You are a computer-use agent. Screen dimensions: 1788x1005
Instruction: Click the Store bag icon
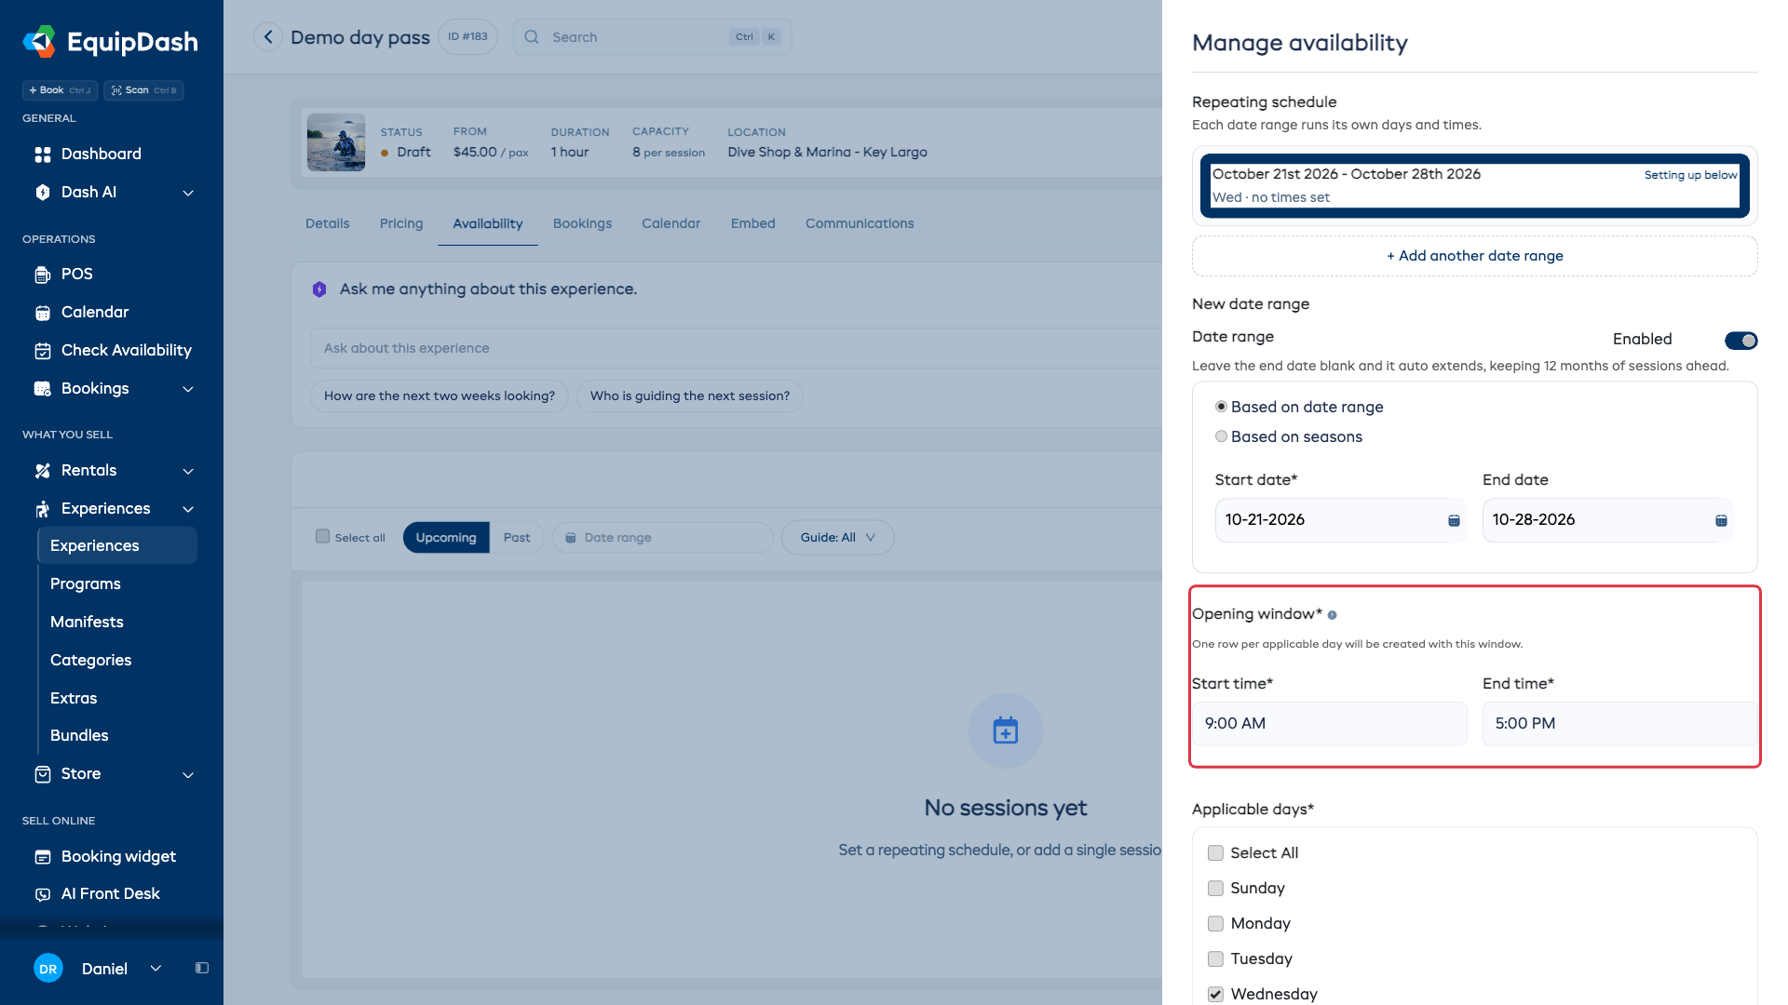[43, 774]
